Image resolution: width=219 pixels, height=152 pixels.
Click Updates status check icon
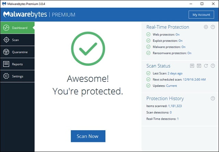pos(148,86)
